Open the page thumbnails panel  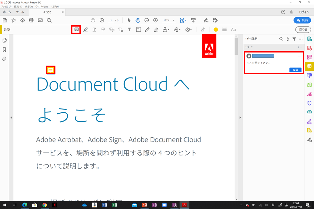4,40
